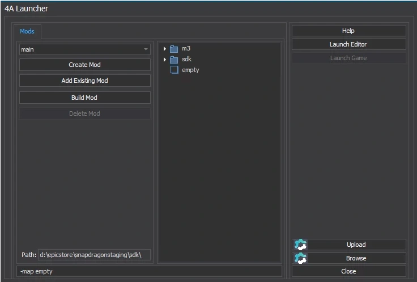Click the '-map empty' command line field
417x282 pixels.
[x=149, y=271]
